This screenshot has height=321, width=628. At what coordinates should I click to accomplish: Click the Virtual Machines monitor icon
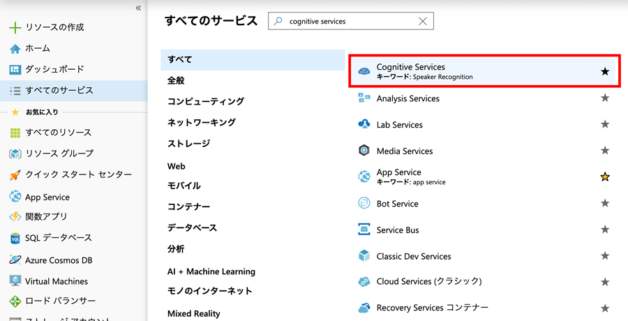pyautogui.click(x=15, y=281)
